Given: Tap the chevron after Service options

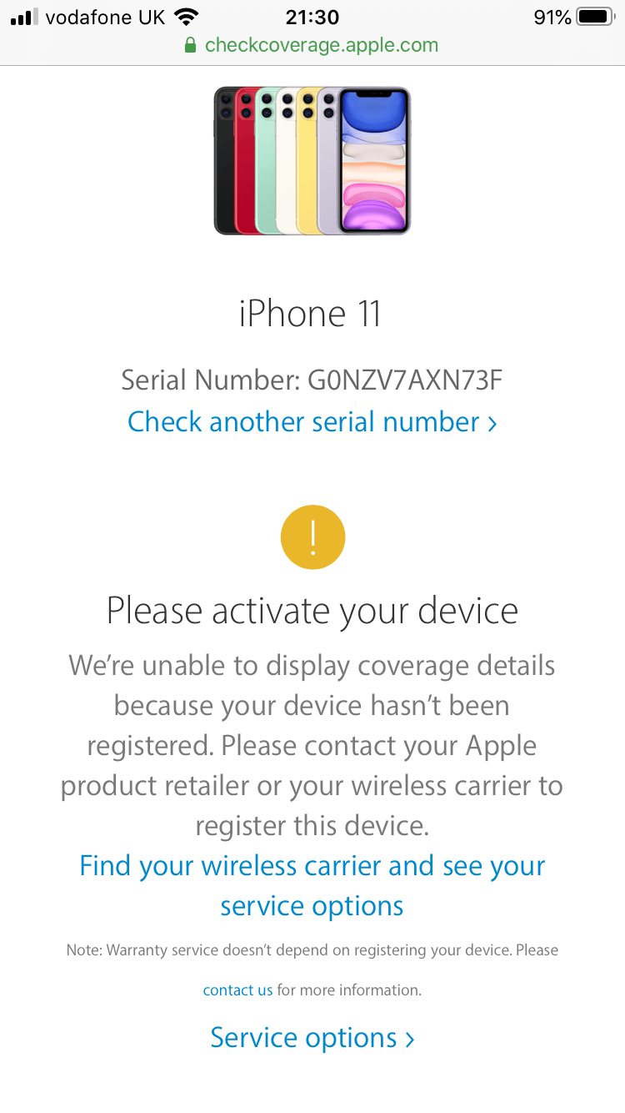Looking at the screenshot, I should [x=409, y=1040].
